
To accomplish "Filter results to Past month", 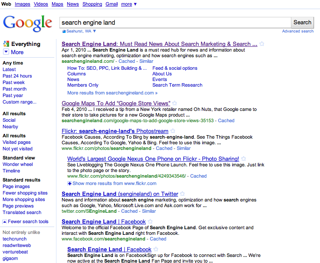I will [15, 89].
